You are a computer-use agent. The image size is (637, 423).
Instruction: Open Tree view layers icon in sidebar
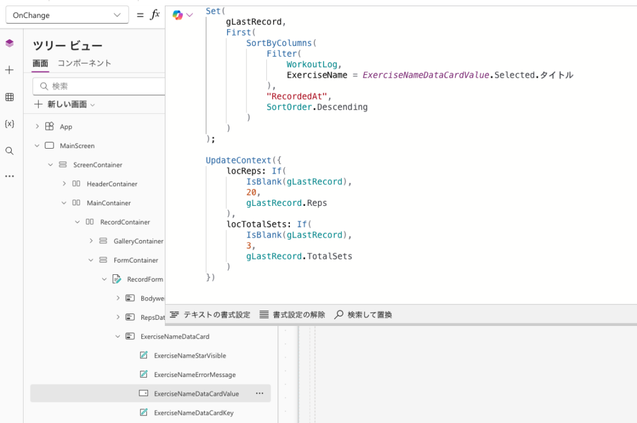click(x=9, y=43)
